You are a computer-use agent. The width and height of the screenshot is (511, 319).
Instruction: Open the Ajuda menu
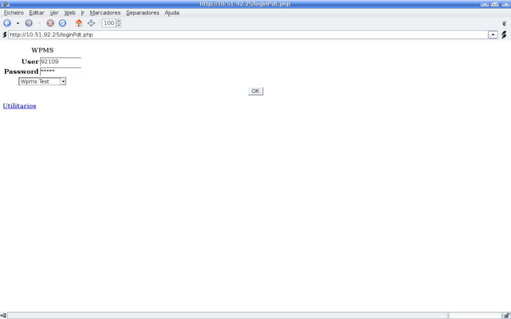point(172,12)
